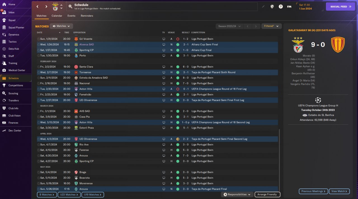The height and width of the screenshot is (199, 358).
Task: Click the pencil edit icon
Action: tap(263, 6)
